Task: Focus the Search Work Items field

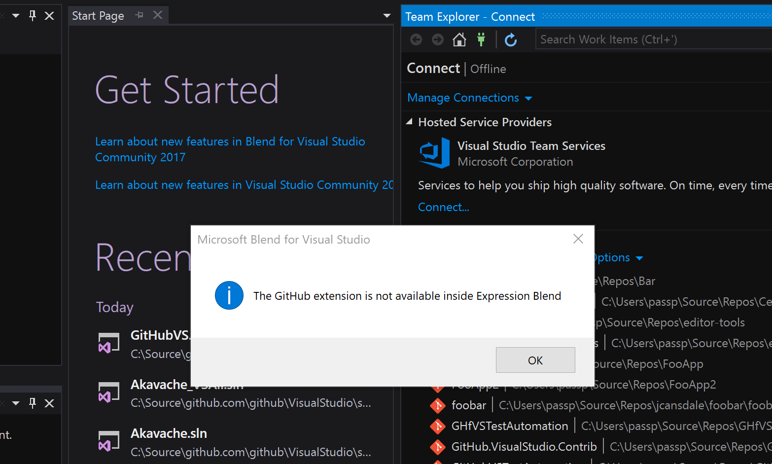Action: point(654,39)
